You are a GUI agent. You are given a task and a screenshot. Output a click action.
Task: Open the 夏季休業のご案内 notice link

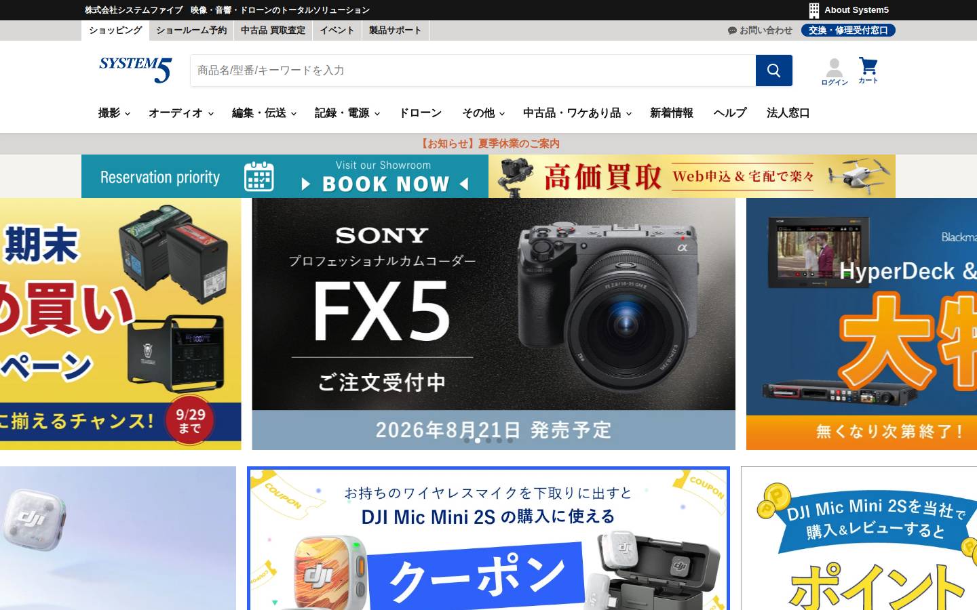(x=488, y=144)
